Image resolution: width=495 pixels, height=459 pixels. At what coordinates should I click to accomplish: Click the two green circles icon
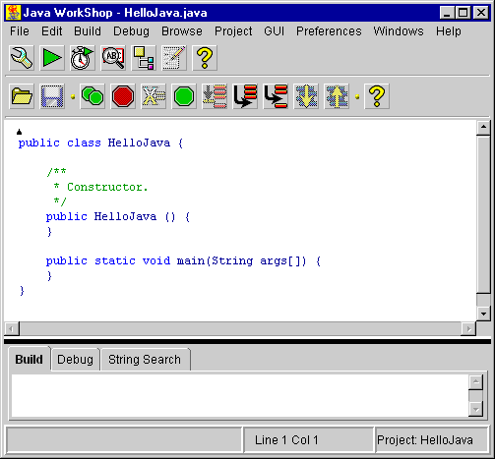(x=93, y=96)
